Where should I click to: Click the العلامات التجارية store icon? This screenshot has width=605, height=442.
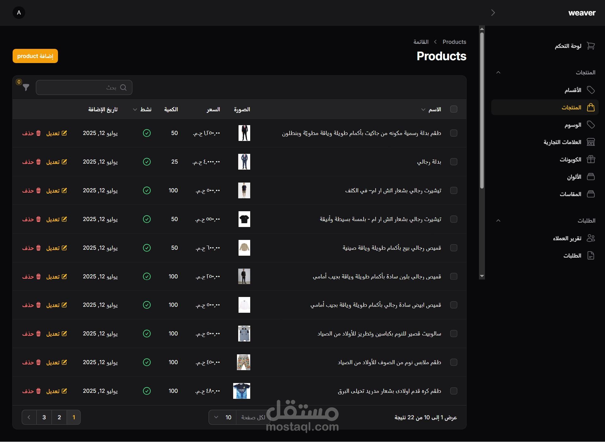[x=591, y=142]
